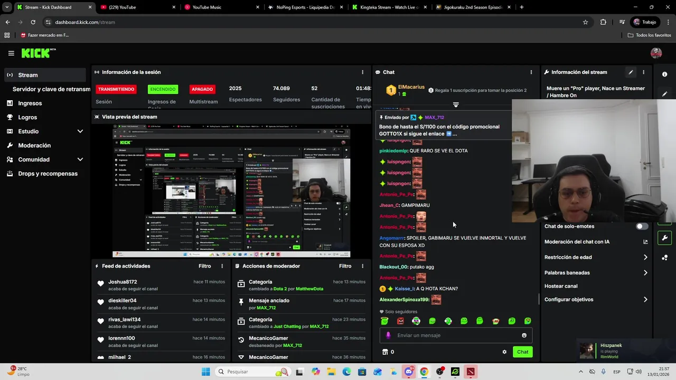This screenshot has width=676, height=380.
Task: Open the Trabajo Chrome profile button
Action: coord(645,22)
